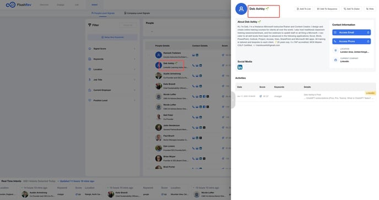Click lock icon on Access Email button
Viewport: 379px width, 200px height.
tap(368, 33)
